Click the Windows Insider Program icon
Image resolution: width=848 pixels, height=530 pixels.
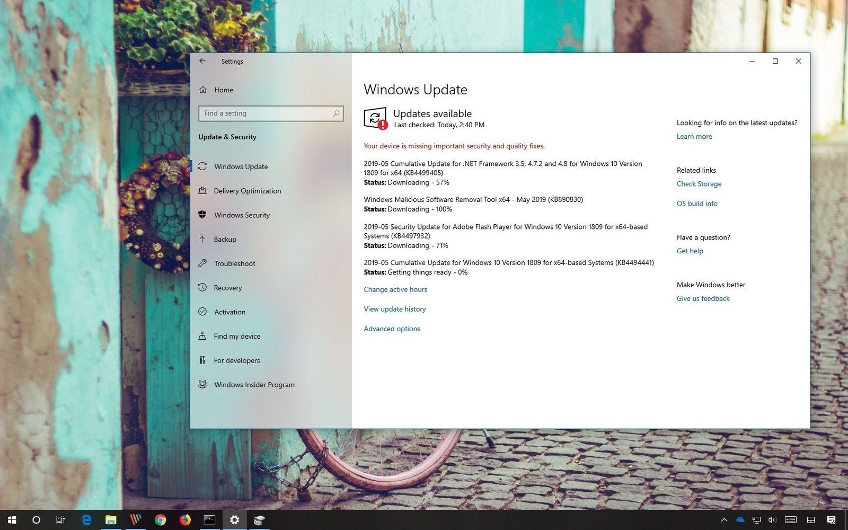(x=202, y=385)
